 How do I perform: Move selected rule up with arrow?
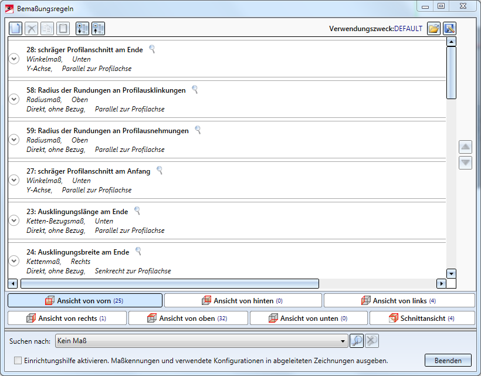tap(465, 147)
